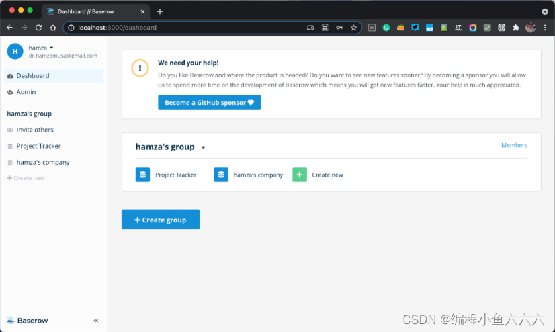Image resolution: width=555 pixels, height=332 pixels.
Task: Click the cast device icon in address bar
Action: pos(310,28)
